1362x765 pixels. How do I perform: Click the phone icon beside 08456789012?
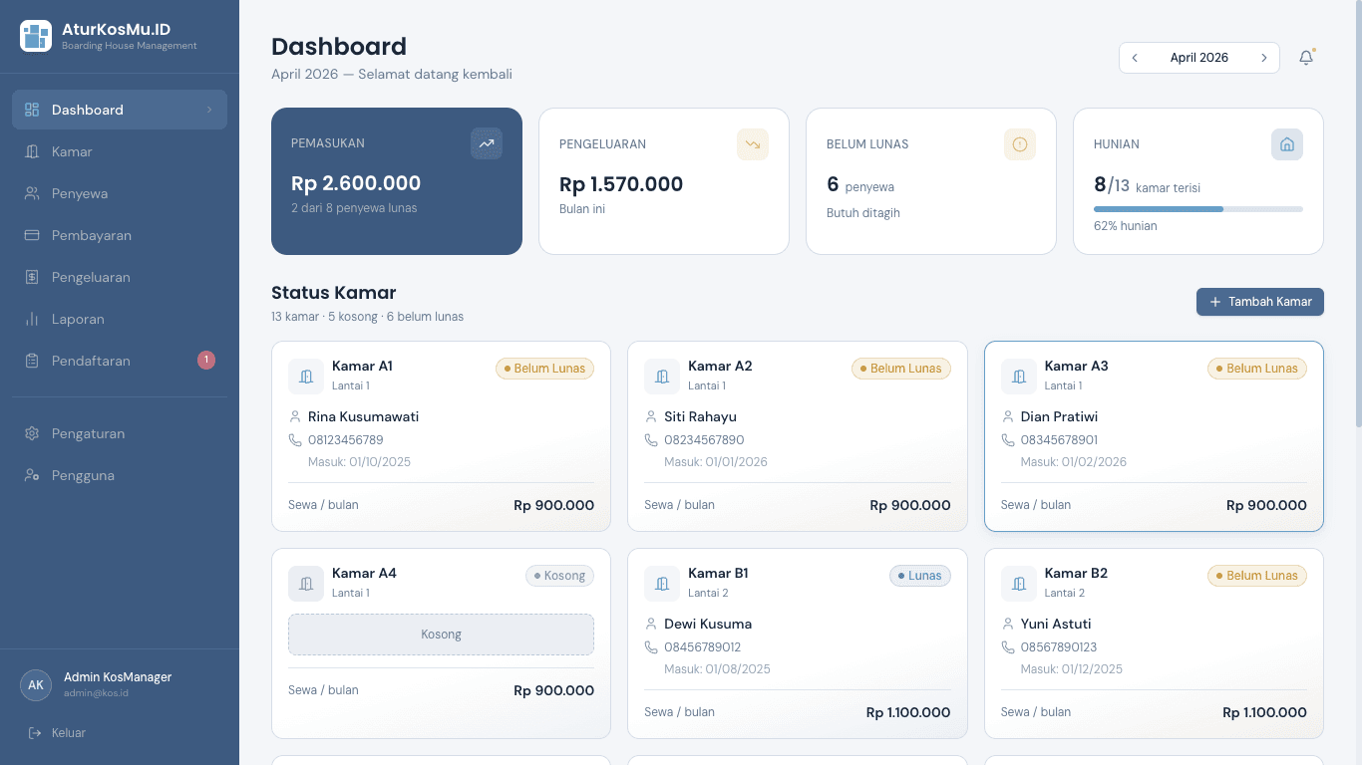tap(651, 646)
